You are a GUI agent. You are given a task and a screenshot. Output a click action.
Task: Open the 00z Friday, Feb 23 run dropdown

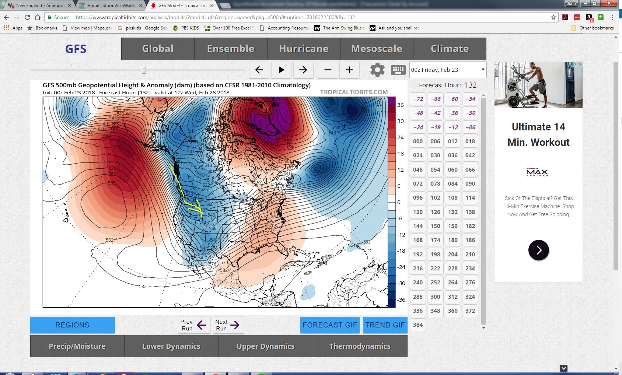[x=448, y=70]
